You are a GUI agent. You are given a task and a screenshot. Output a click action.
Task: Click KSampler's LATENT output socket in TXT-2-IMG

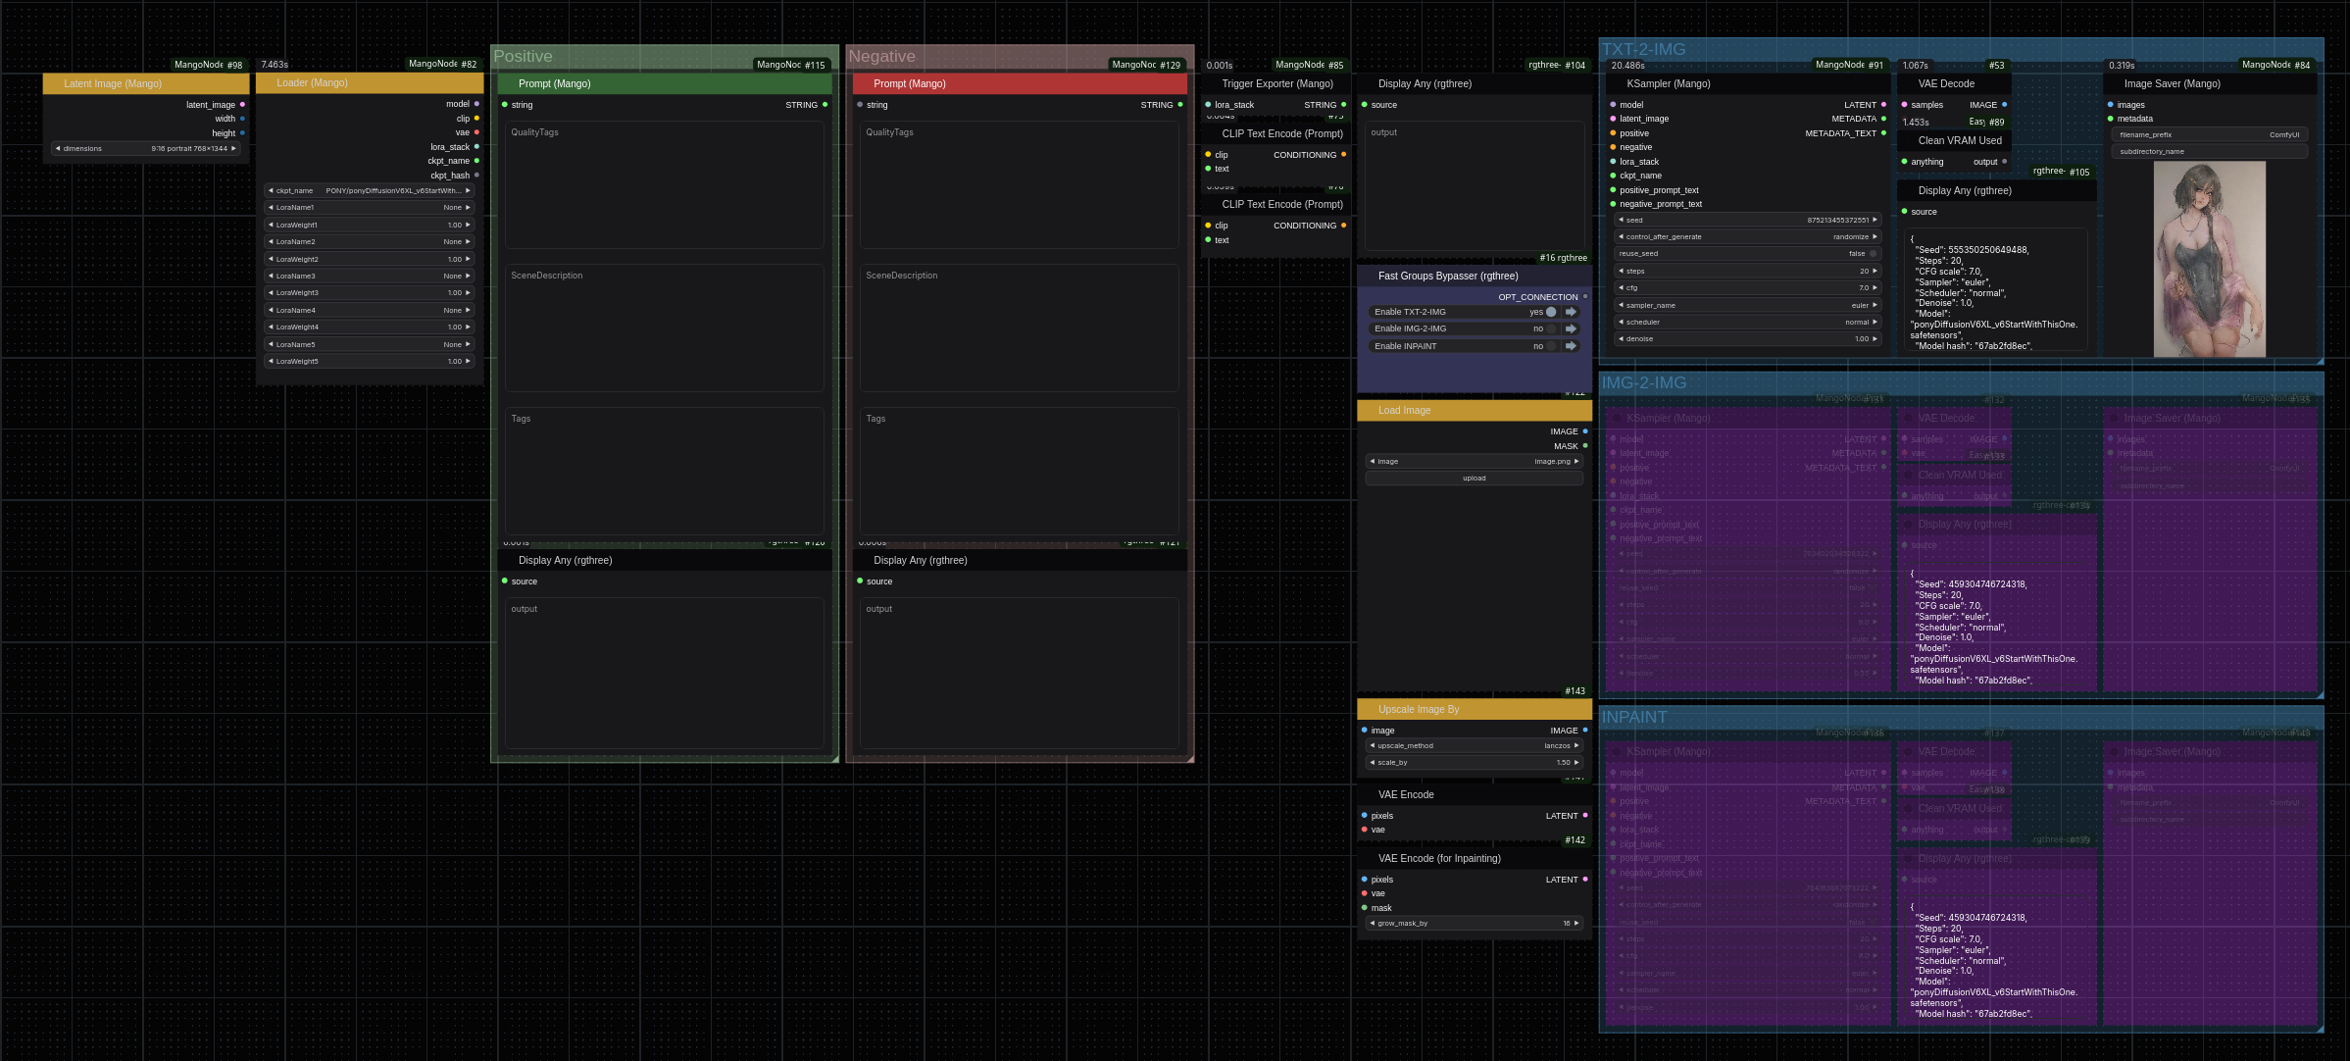(x=1883, y=105)
